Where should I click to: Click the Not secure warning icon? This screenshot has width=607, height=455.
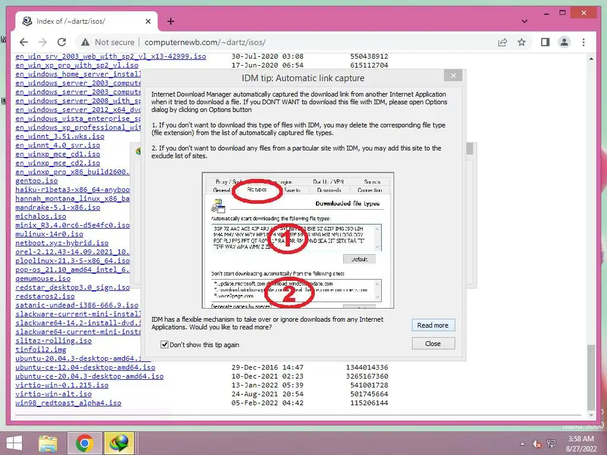click(85, 42)
